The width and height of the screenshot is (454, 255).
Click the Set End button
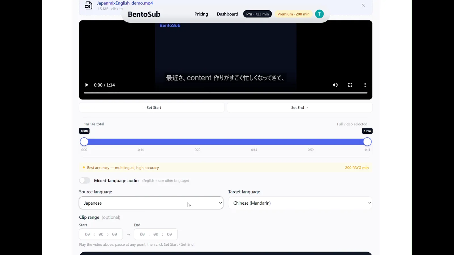coord(300,108)
